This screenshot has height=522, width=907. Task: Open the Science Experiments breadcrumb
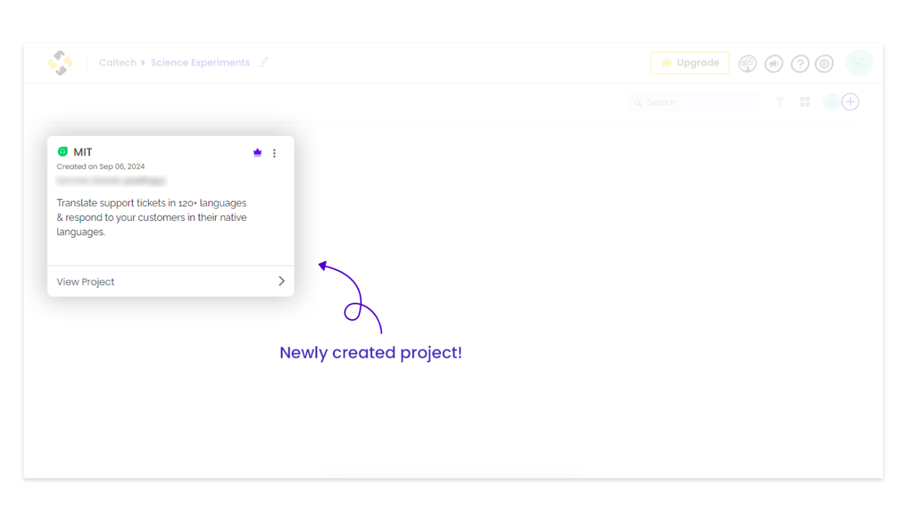pos(200,62)
